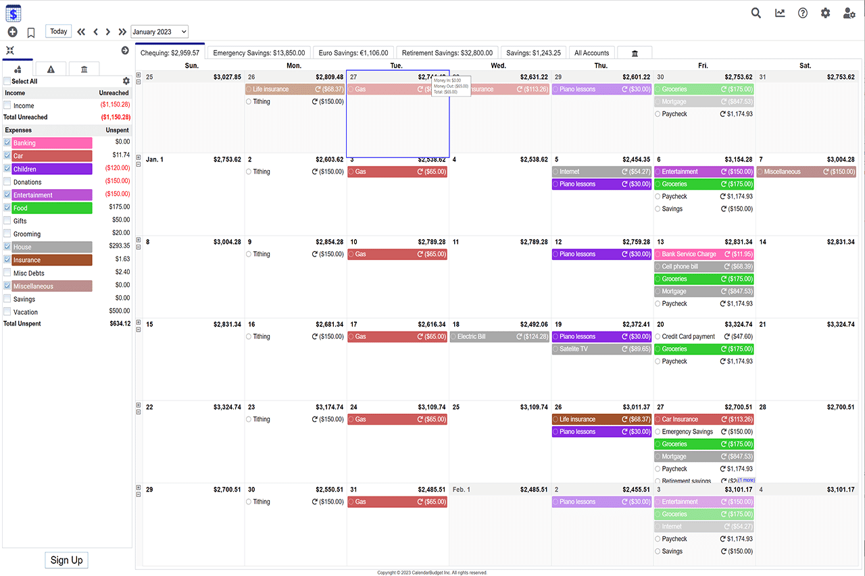Open the January 2023 month dropdown
The image size is (865, 576).
159,32
